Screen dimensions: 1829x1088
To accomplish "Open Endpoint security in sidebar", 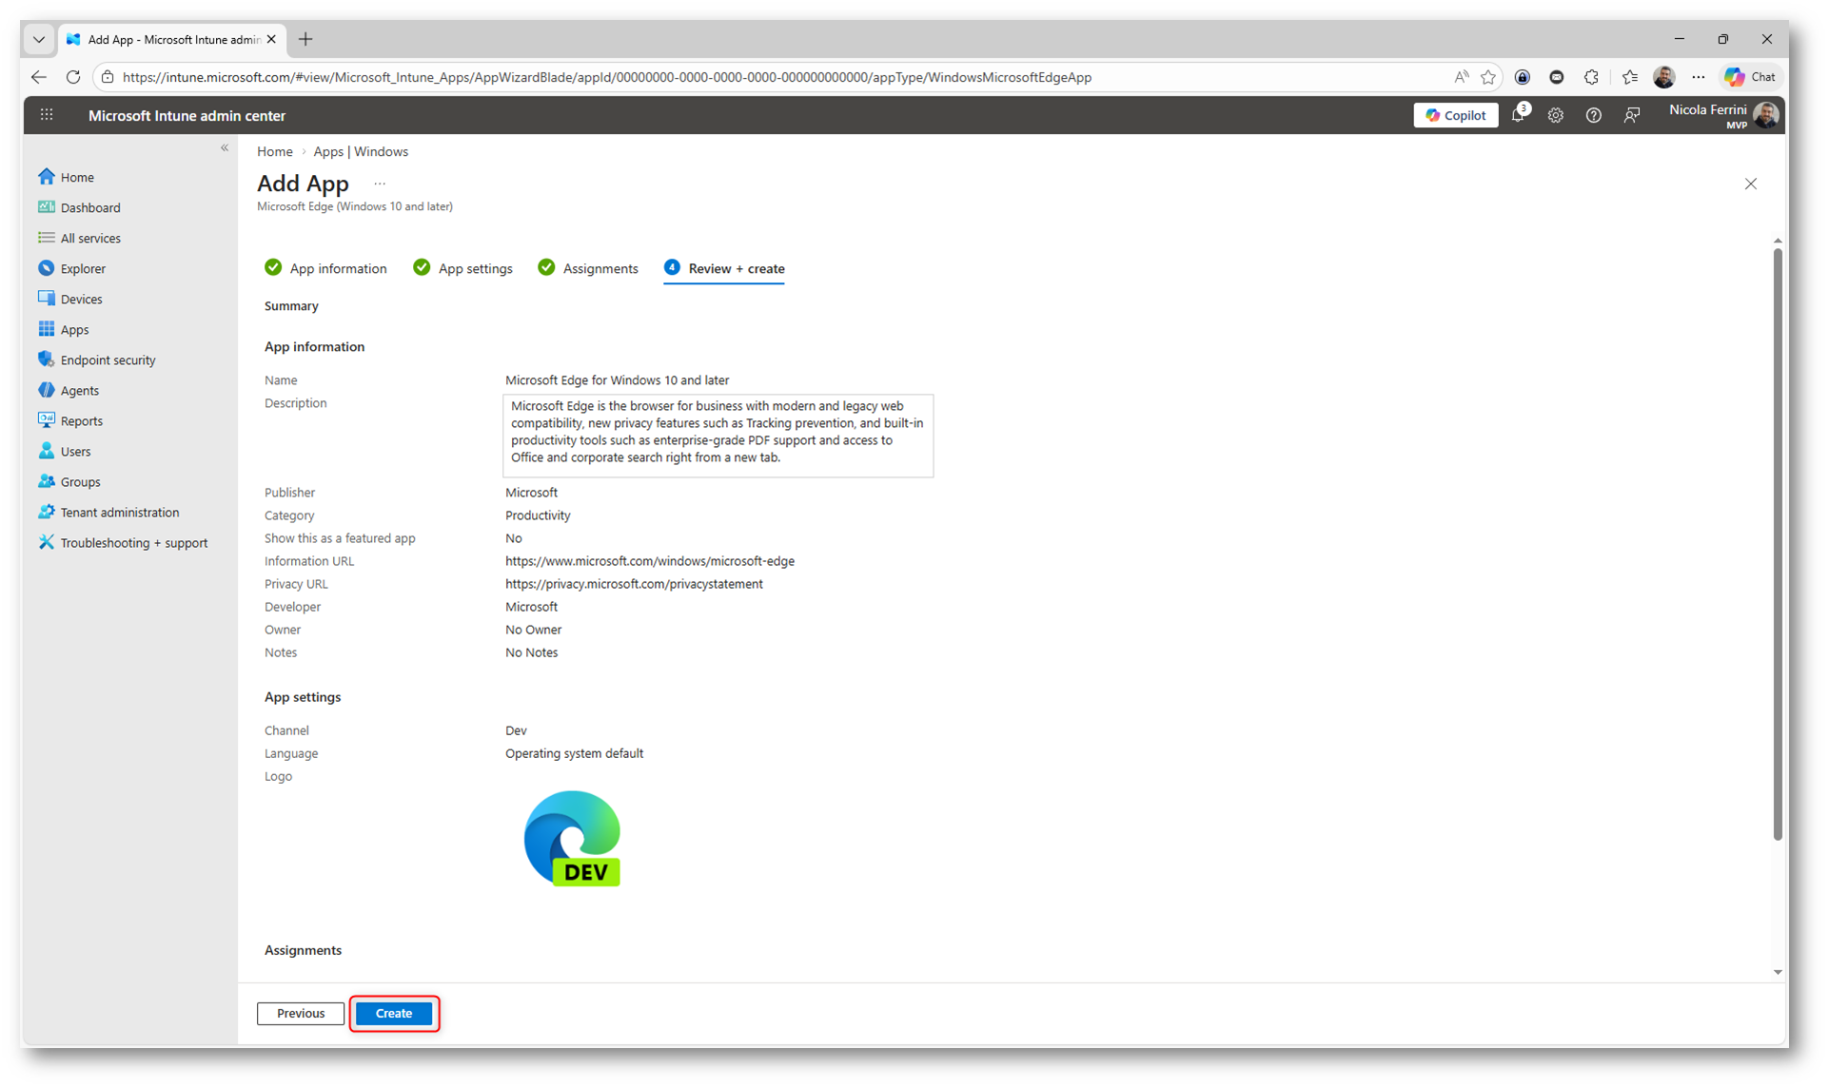I will (x=108, y=359).
